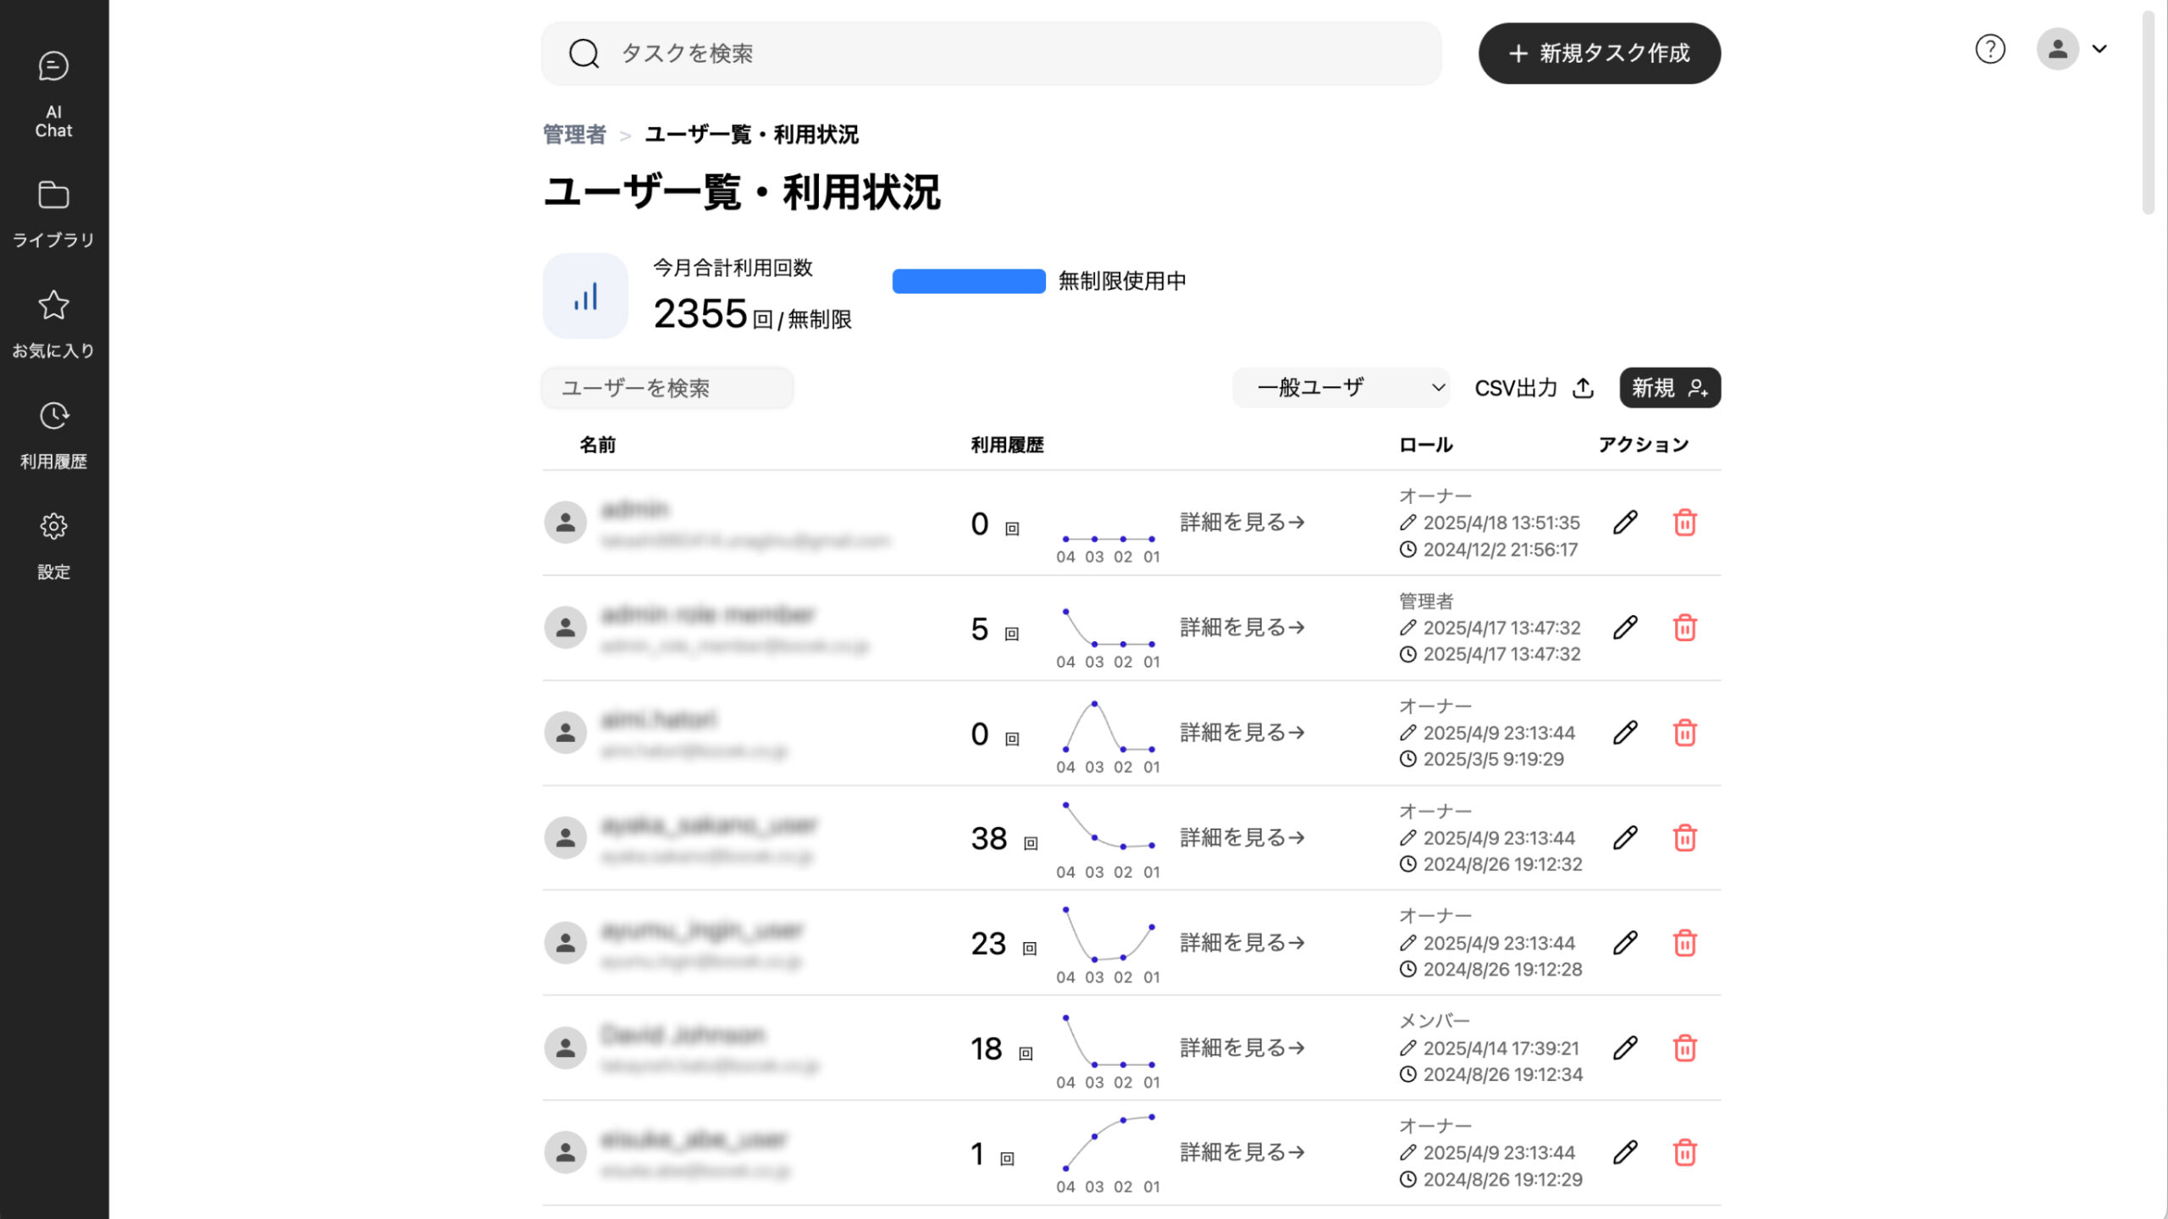Open 詳細を見る for the 5-use user
The width and height of the screenshot is (2168, 1219).
pos(1242,628)
